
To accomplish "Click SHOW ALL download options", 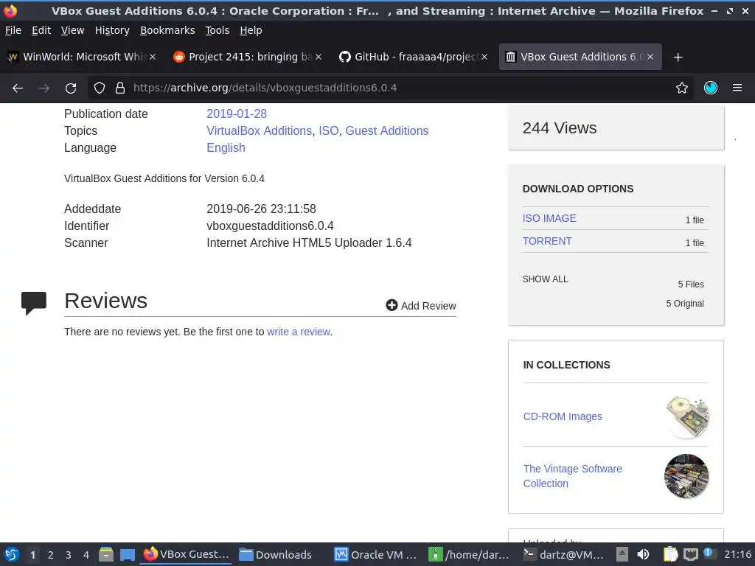I will (x=545, y=279).
